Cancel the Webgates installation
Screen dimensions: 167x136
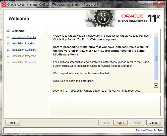point(154,123)
